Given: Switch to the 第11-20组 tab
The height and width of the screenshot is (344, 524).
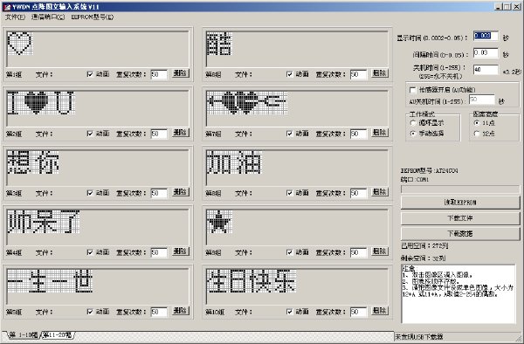Looking at the screenshot, I should [58, 334].
